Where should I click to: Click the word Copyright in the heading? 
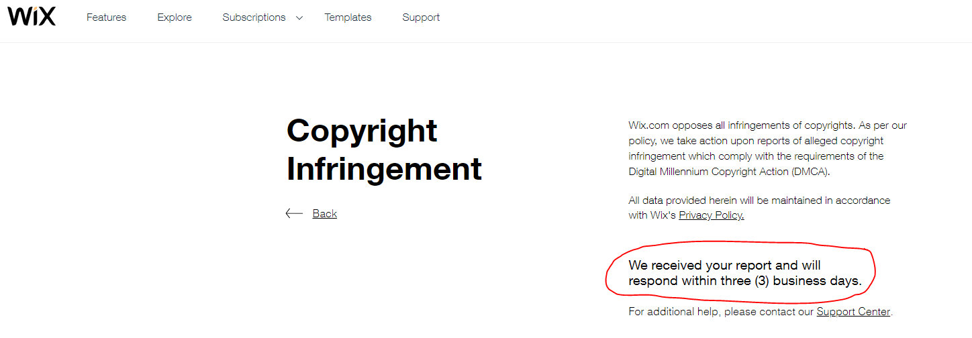[362, 131]
